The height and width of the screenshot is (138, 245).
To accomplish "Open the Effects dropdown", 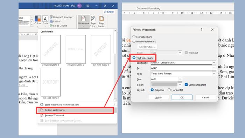I will (x=56, y=21).
